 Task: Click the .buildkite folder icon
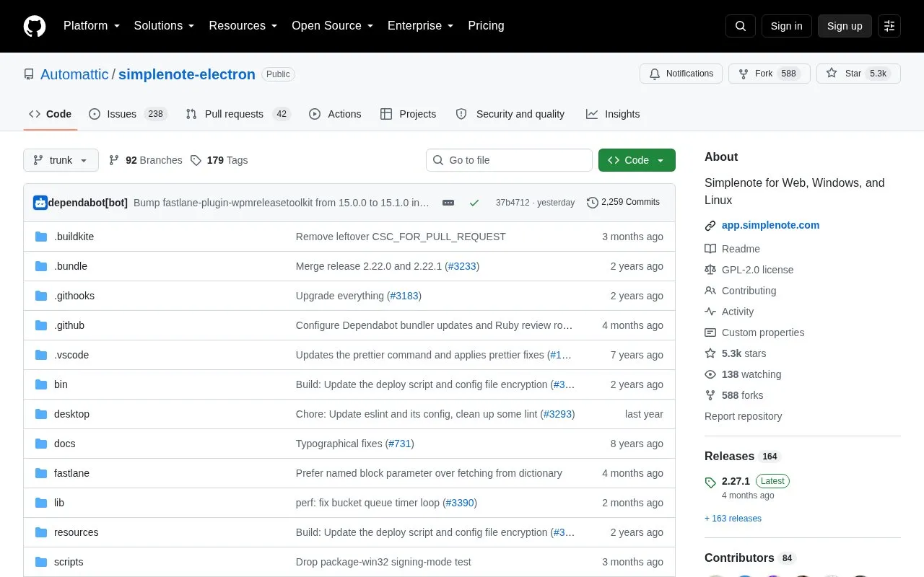[x=41, y=237]
